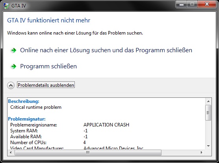Click the horizontal scrollbar thumb
Screen dimensions: 219x163
[88, 153]
